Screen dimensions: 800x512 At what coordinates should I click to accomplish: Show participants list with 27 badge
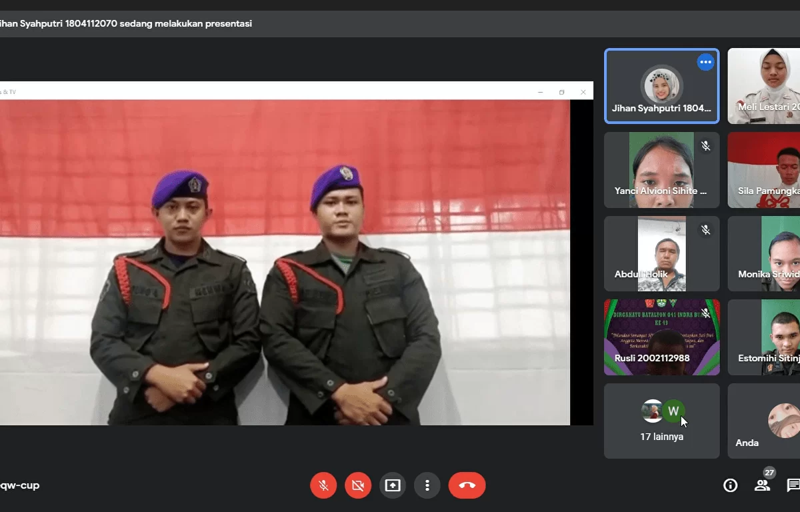pyautogui.click(x=763, y=483)
